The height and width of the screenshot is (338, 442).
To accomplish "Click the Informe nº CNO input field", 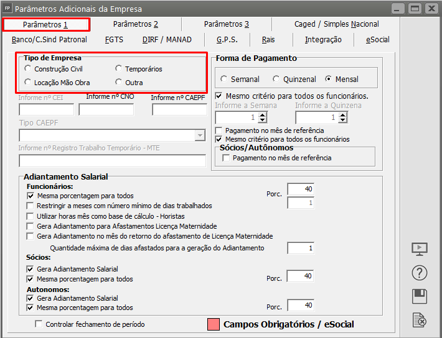I will click(x=106, y=110).
